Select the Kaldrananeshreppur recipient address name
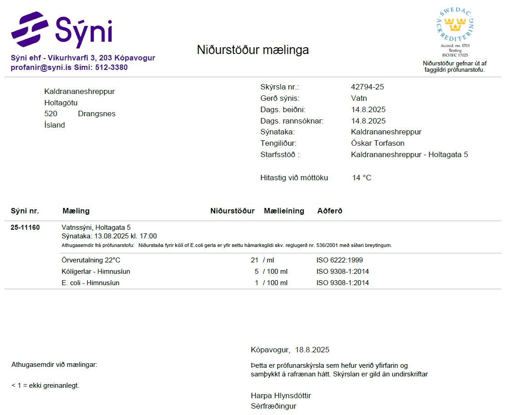 79,92
